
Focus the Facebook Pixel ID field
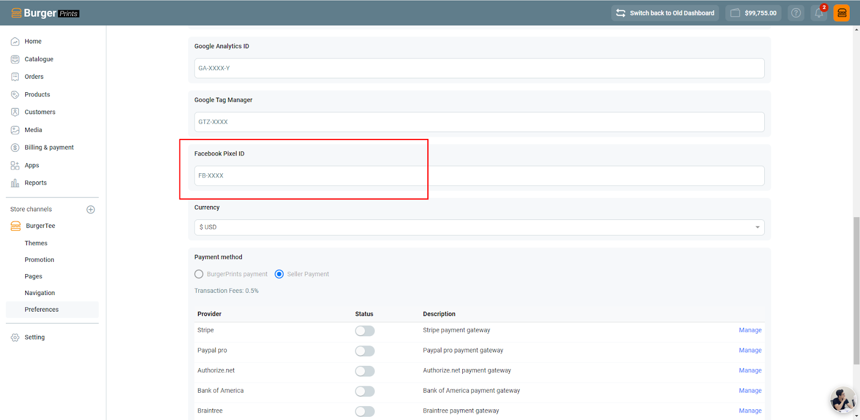point(479,176)
